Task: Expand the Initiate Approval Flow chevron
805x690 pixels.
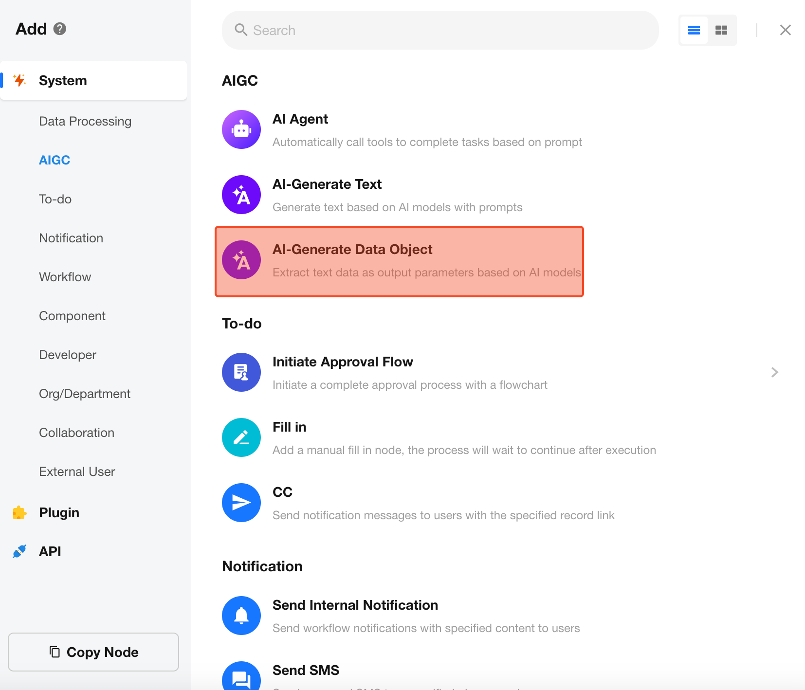Action: (x=774, y=372)
